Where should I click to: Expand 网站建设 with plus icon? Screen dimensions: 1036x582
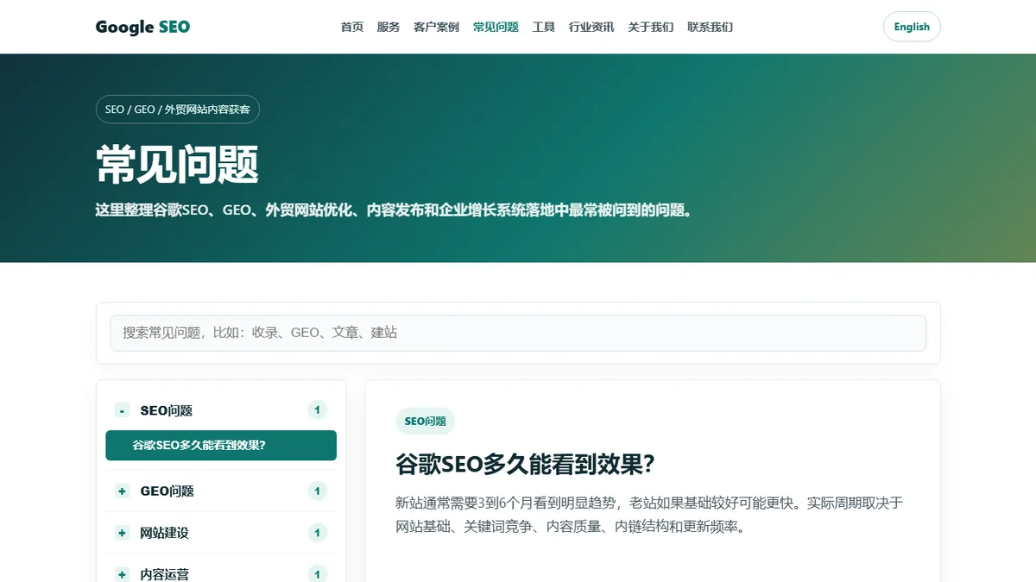[122, 533]
